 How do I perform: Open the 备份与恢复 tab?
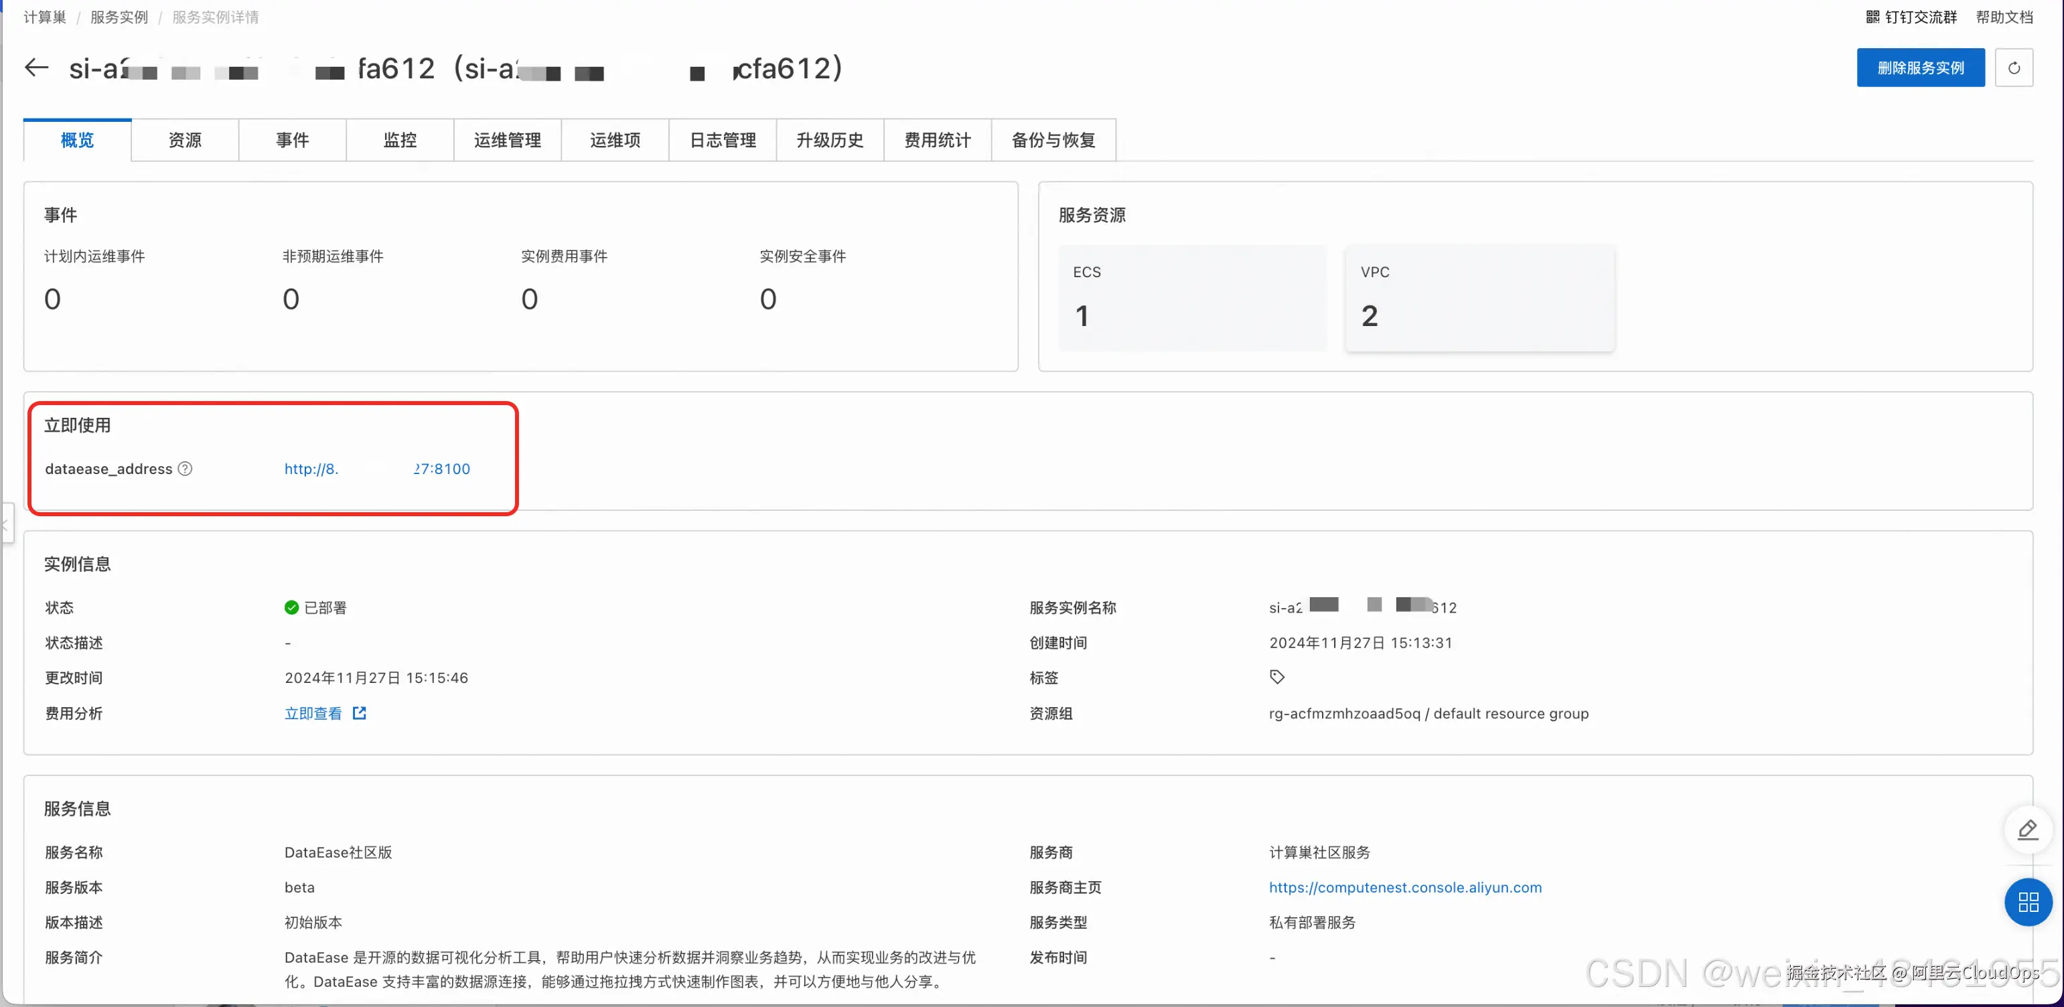point(1053,139)
